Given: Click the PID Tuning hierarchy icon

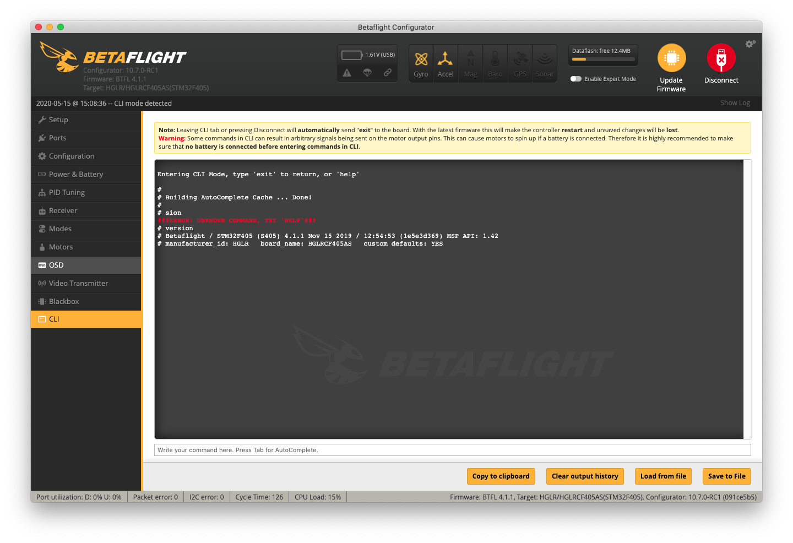Looking at the screenshot, I should coord(42,193).
